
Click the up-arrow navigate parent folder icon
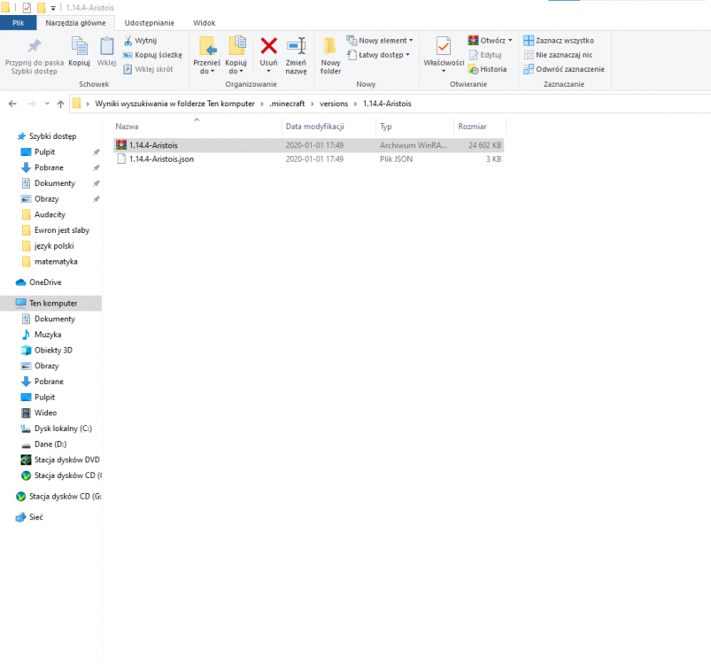click(60, 104)
